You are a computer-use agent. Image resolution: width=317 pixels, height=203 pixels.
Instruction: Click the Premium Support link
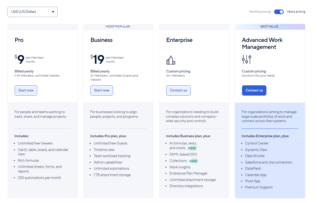point(259,187)
